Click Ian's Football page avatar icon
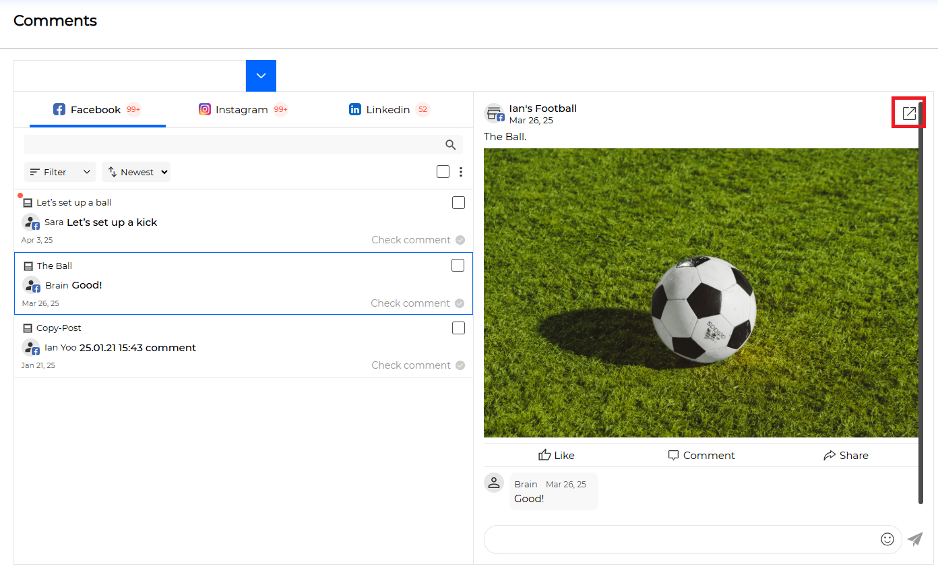The width and height of the screenshot is (938, 577). pyautogui.click(x=494, y=114)
